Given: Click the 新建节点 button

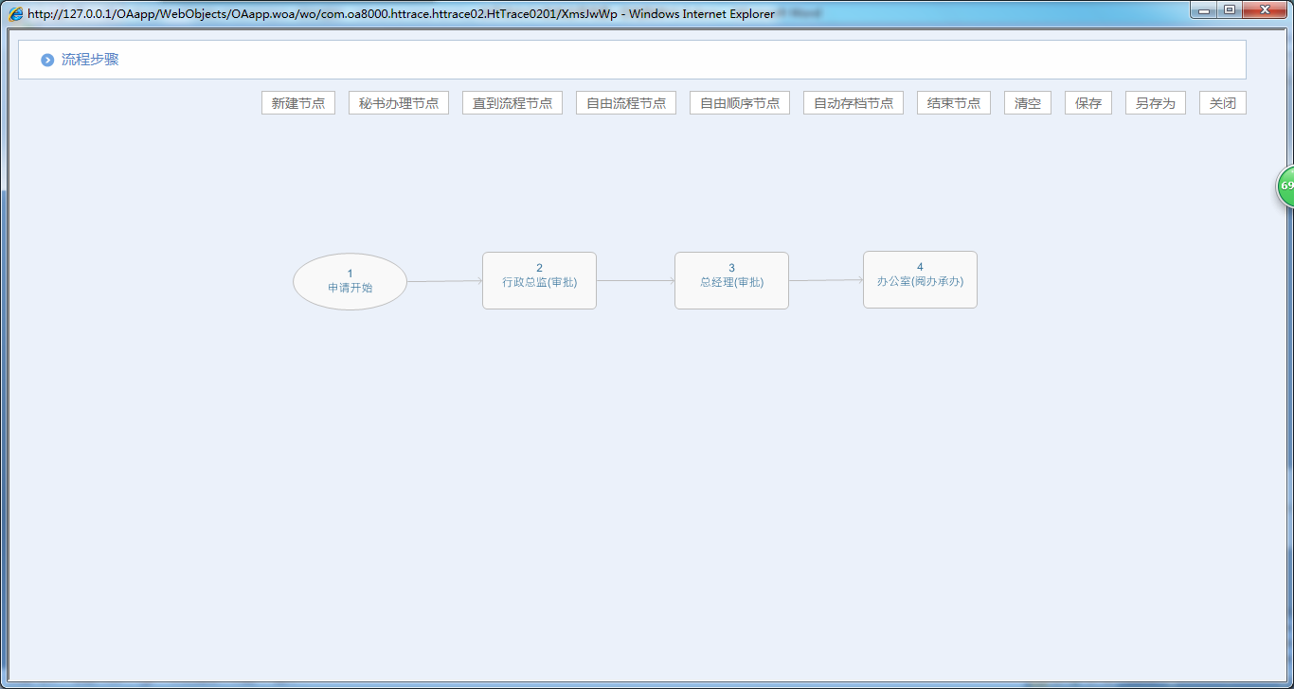Looking at the screenshot, I should click(298, 103).
